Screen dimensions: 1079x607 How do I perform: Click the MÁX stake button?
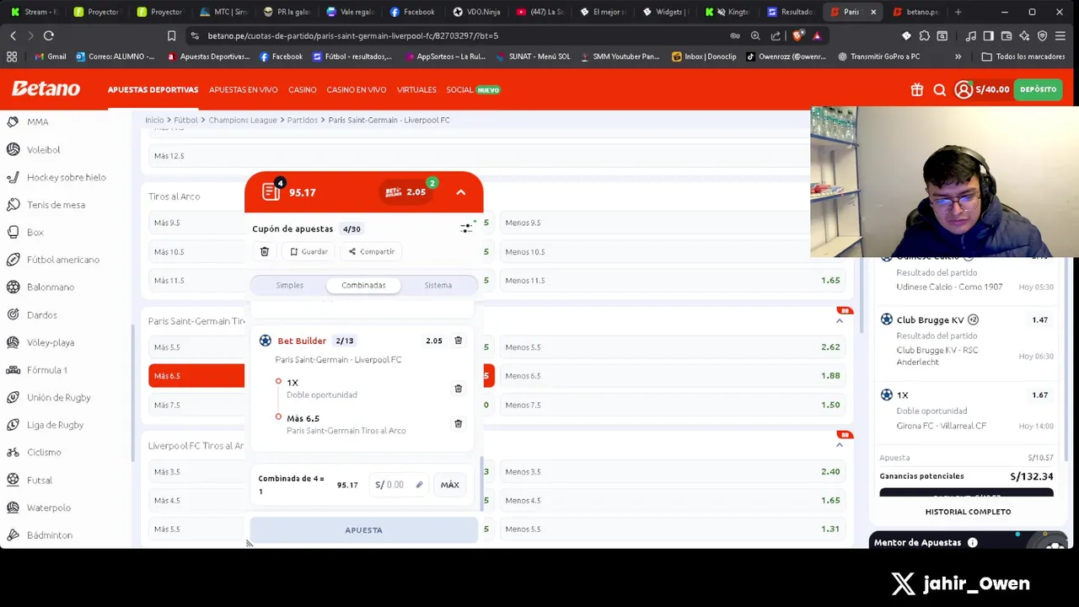449,485
